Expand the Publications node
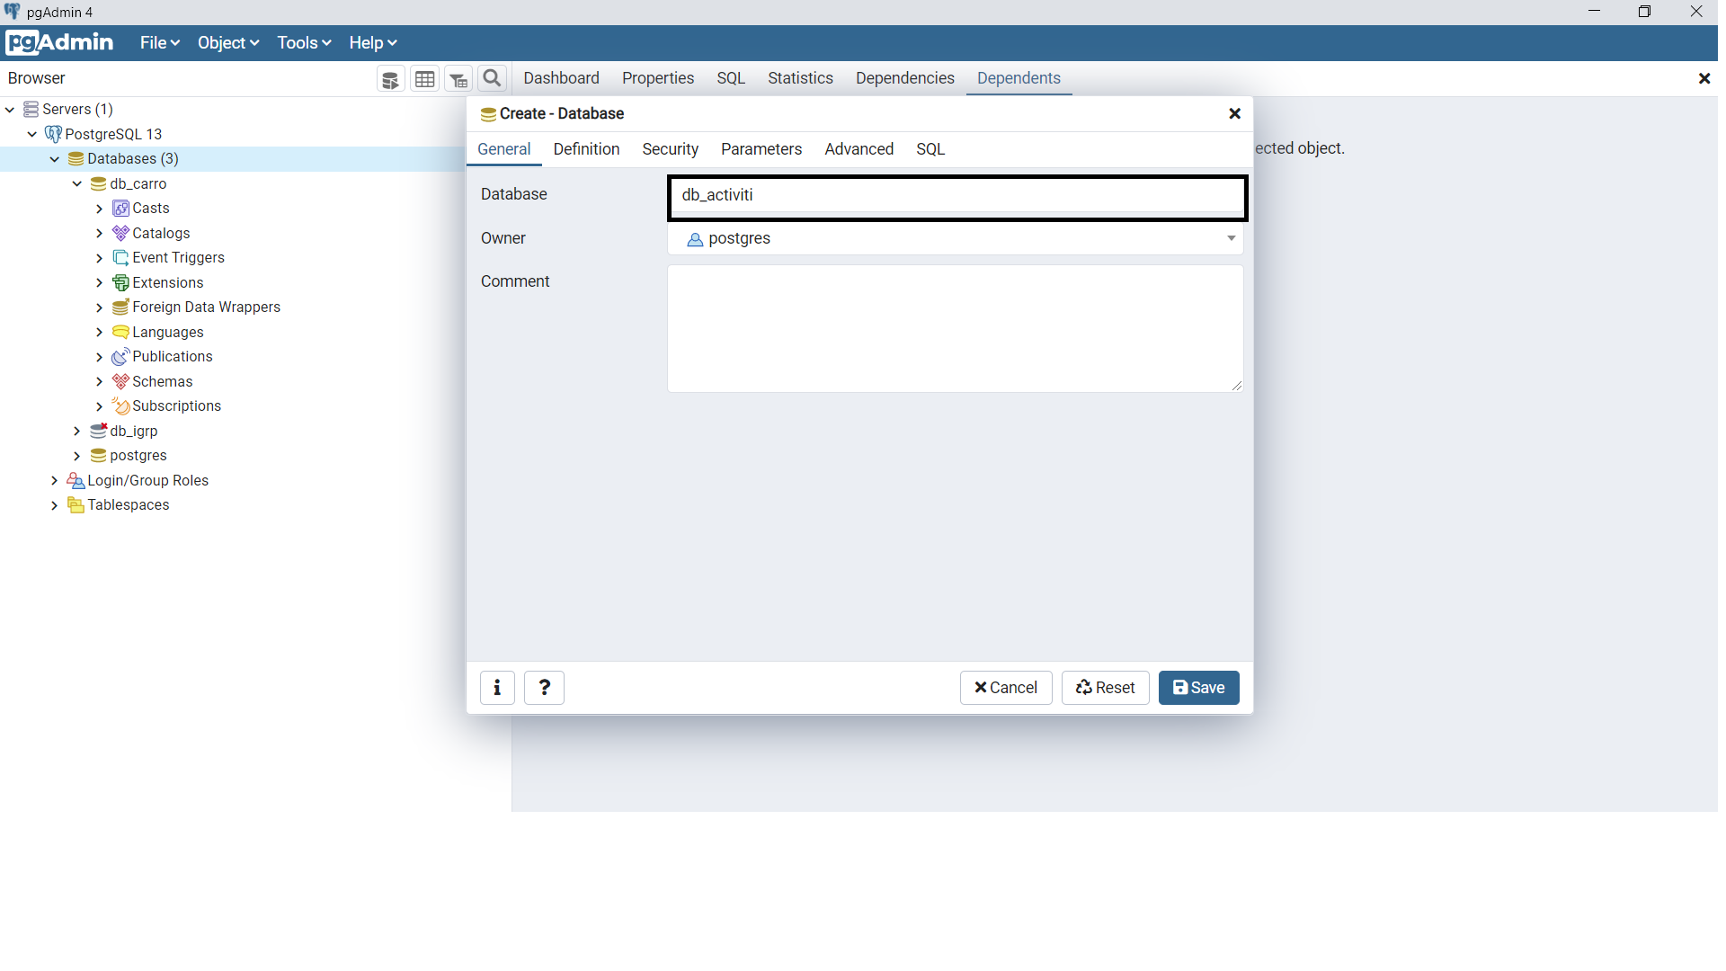Viewport: 1726px width, 971px height. pyautogui.click(x=100, y=357)
